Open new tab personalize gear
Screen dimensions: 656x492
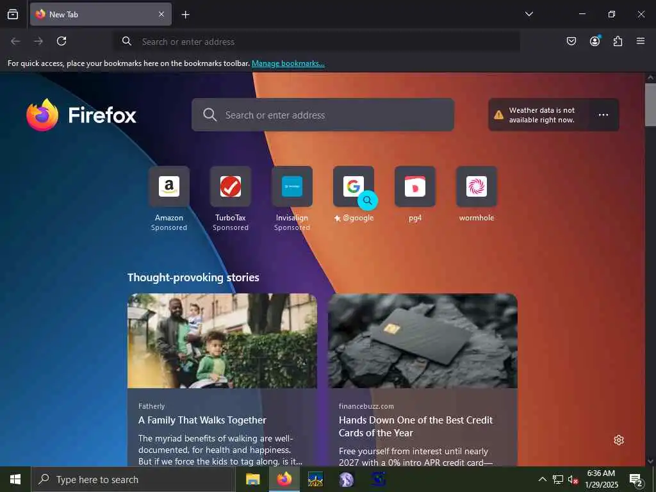(619, 440)
